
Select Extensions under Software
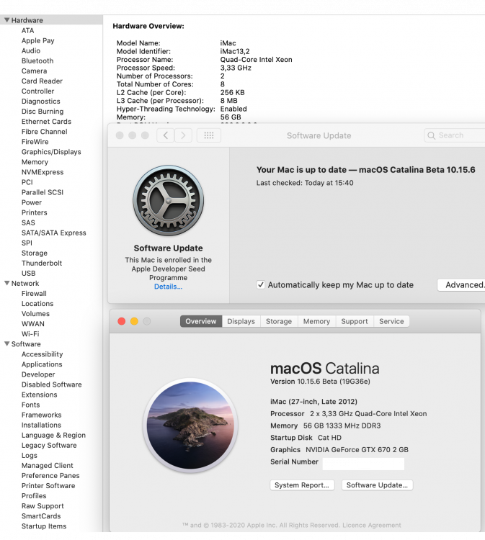coord(40,395)
